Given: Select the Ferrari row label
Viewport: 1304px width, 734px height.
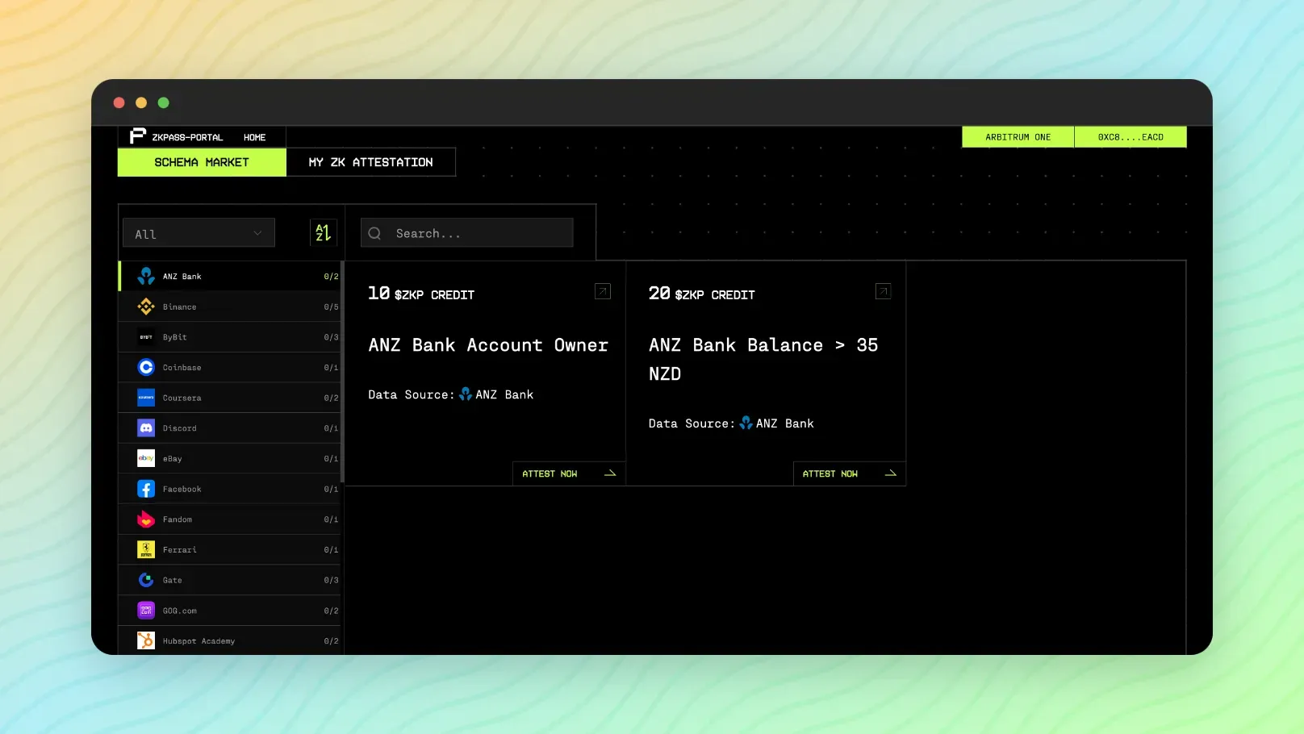Looking at the screenshot, I should click(180, 549).
